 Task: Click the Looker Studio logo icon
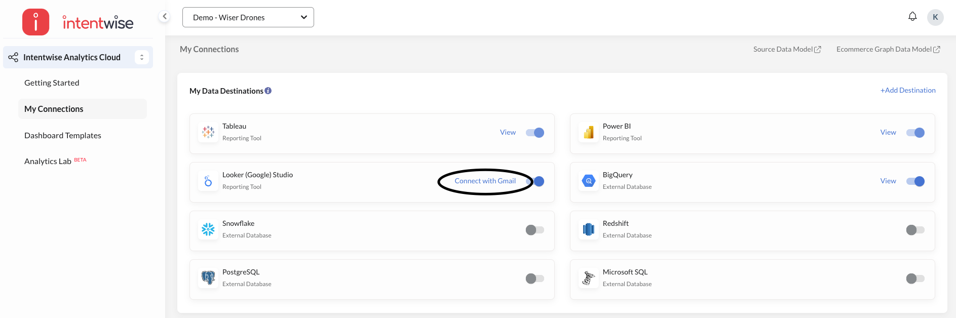208,181
